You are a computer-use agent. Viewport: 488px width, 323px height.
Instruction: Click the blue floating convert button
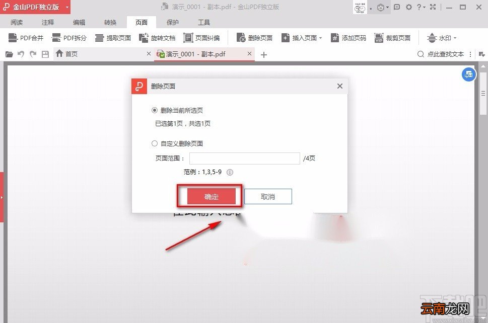coord(469,74)
